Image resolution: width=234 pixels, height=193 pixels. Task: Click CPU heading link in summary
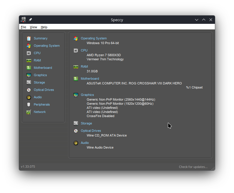click(84, 51)
